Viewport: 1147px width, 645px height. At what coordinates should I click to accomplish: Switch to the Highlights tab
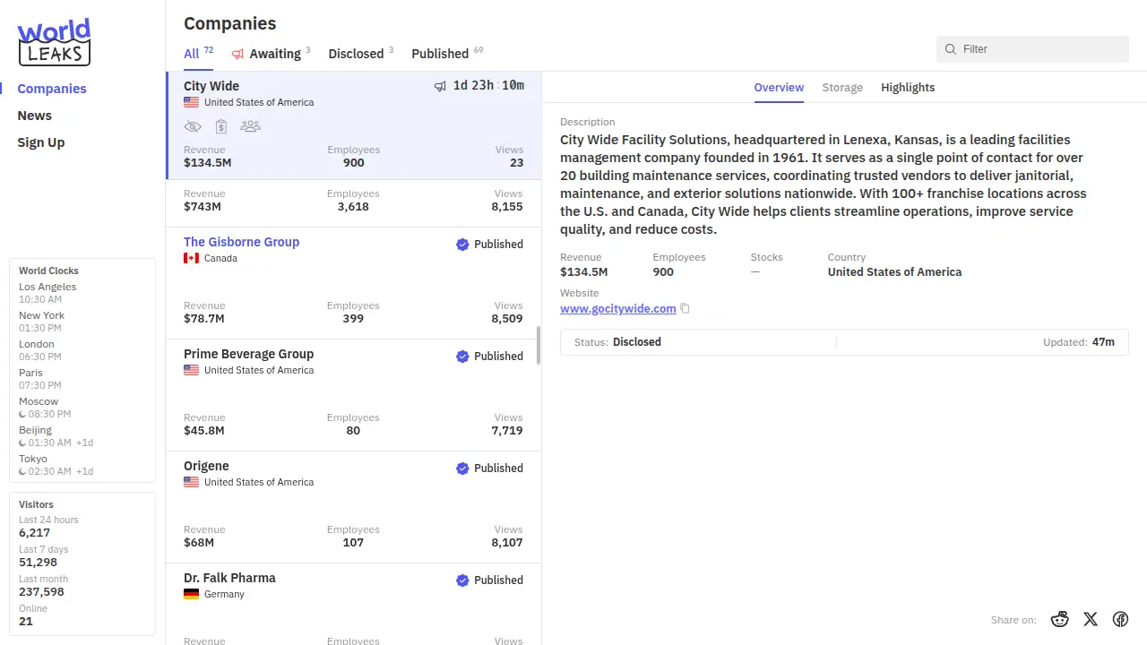[x=908, y=88]
